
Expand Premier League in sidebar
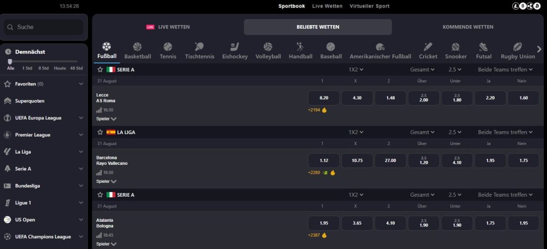tap(81, 135)
